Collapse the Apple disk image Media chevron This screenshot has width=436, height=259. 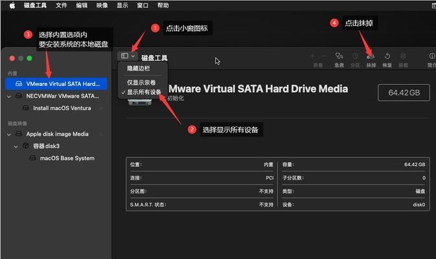tap(9, 135)
